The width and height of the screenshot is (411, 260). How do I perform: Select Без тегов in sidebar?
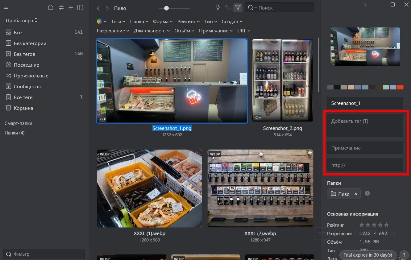[24, 54]
